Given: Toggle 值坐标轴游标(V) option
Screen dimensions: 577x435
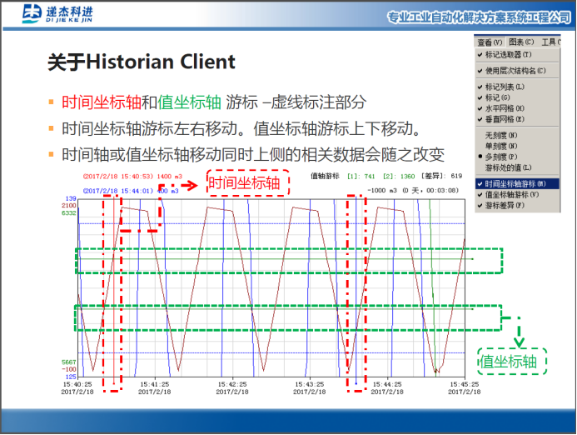Looking at the screenshot, I should pos(512,193).
